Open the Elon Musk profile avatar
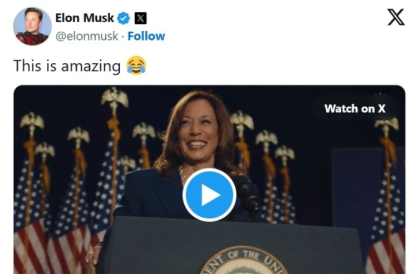This screenshot has width=418, height=274. (x=32, y=26)
